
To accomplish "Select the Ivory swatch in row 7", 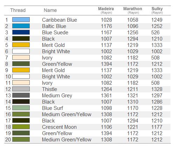I will coord(21,57).
